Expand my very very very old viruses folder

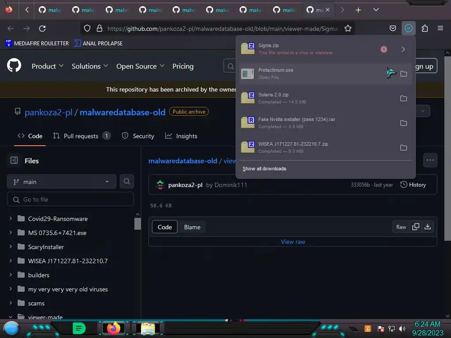tap(11, 289)
